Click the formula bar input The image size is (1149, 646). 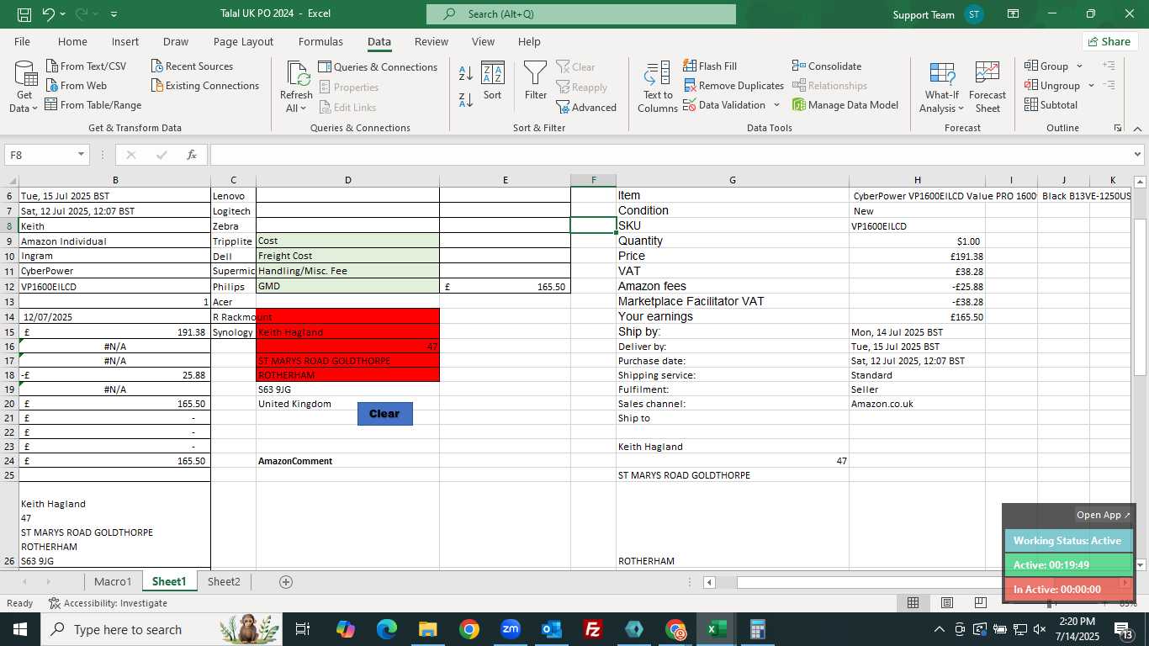pos(670,155)
